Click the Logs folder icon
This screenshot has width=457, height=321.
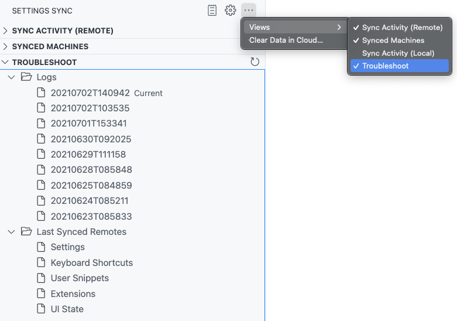coord(26,77)
